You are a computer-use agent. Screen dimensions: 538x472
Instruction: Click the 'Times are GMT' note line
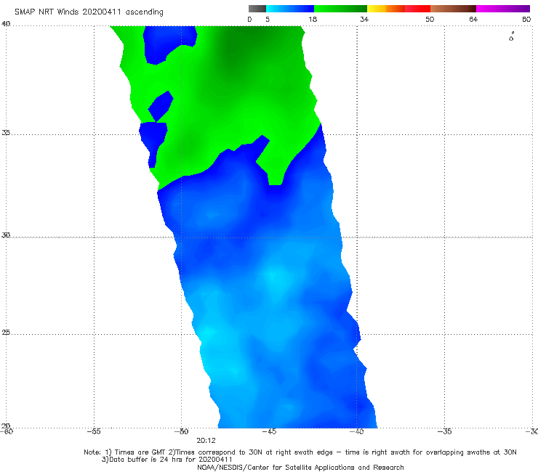(x=300, y=452)
